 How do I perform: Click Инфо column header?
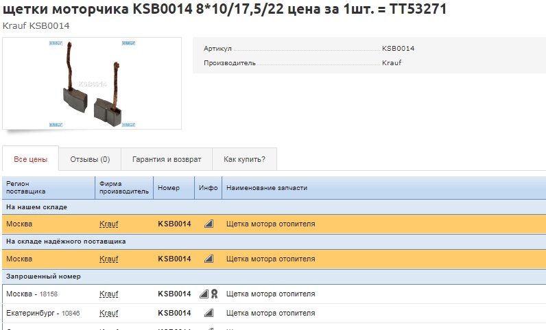(209, 187)
